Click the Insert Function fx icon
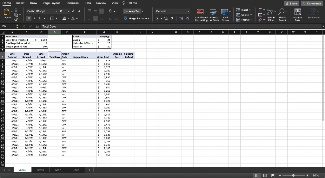Screen dimensions: 325x178 (37, 27)
